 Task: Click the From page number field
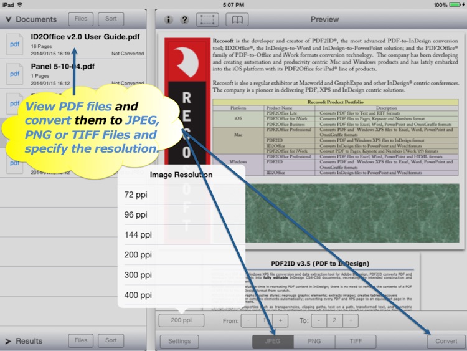tap(264, 320)
